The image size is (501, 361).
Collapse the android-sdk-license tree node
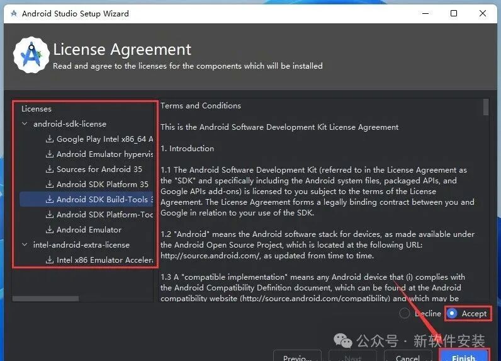point(25,123)
